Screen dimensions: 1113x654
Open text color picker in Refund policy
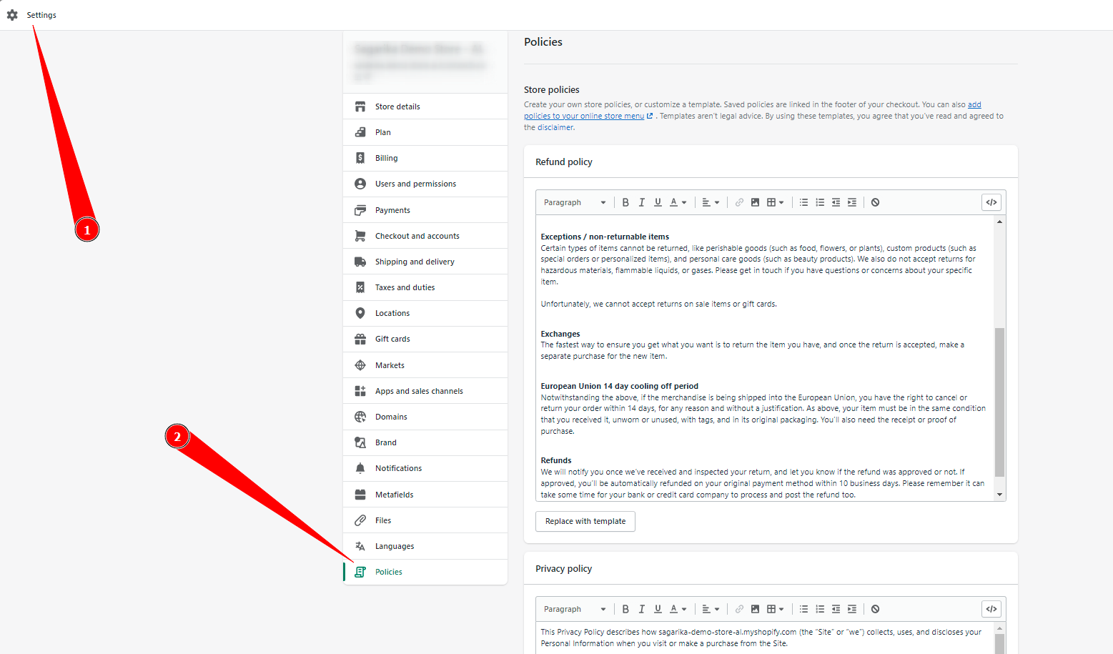pyautogui.click(x=678, y=202)
